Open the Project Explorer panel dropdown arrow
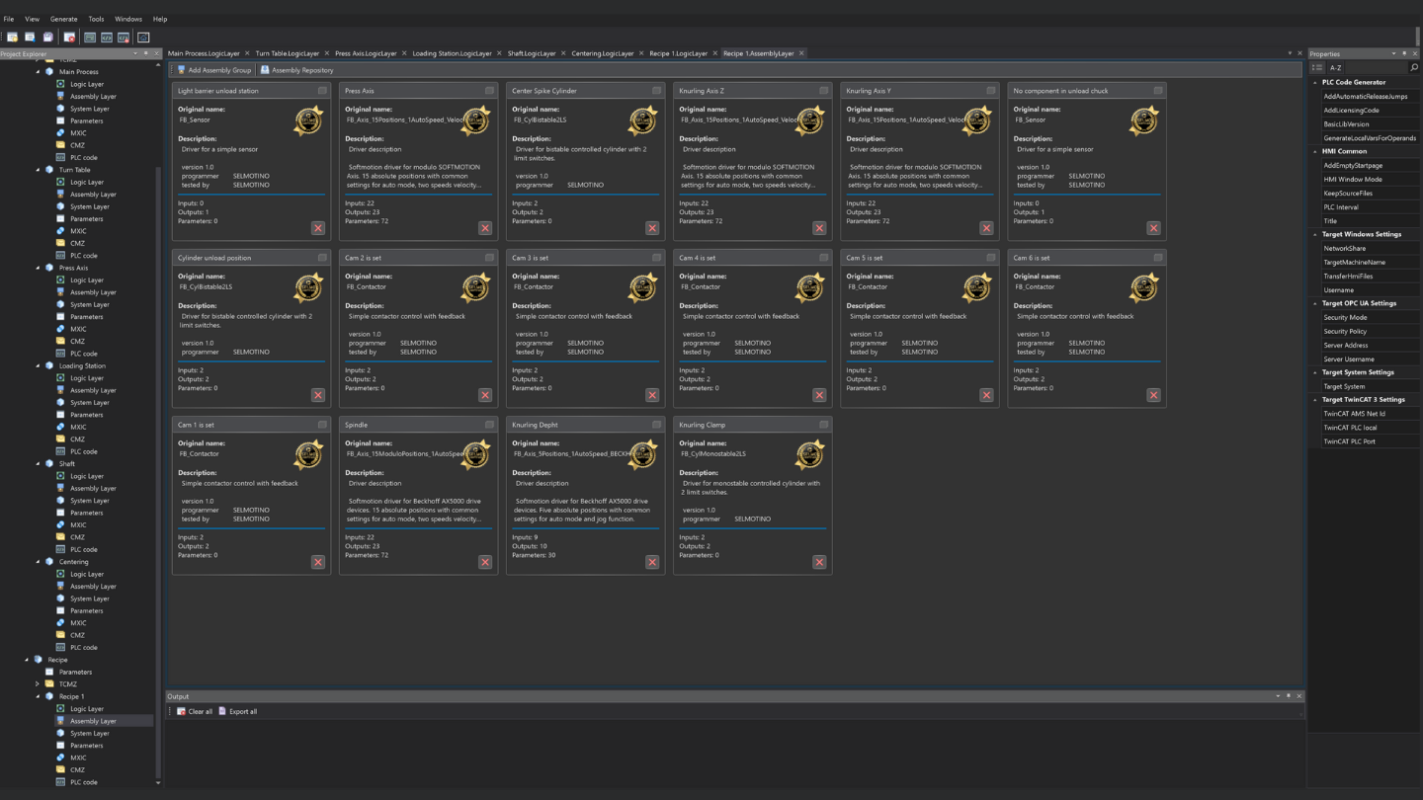The height and width of the screenshot is (800, 1423). (x=136, y=53)
